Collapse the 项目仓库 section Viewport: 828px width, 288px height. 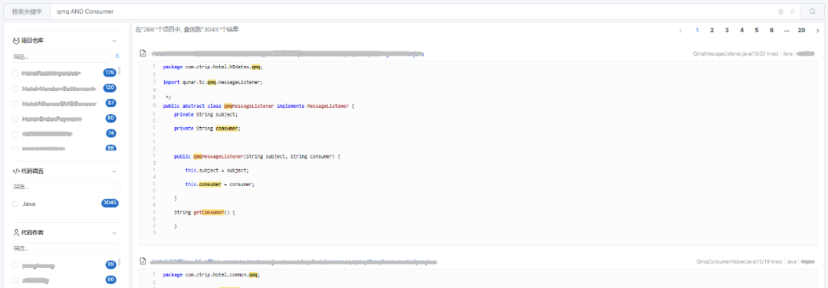coord(114,41)
